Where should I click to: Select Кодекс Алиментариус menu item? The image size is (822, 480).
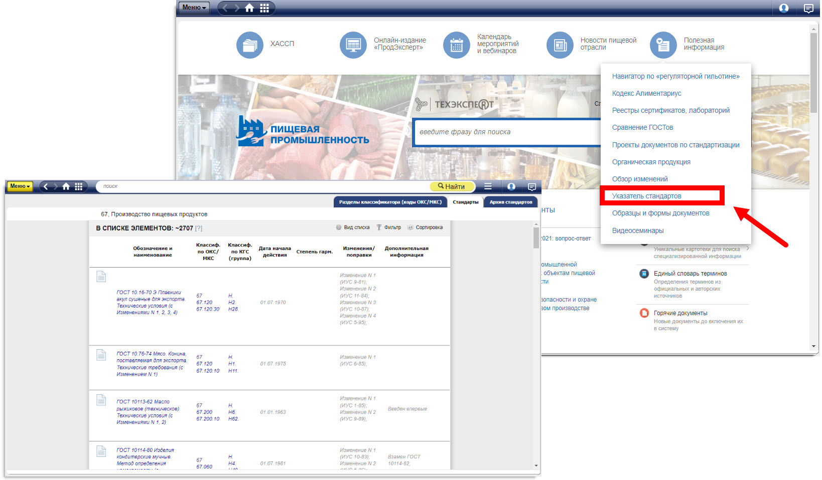(x=646, y=93)
